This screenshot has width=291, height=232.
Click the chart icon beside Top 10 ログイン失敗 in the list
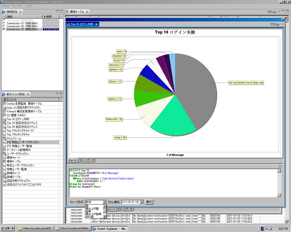4,119
